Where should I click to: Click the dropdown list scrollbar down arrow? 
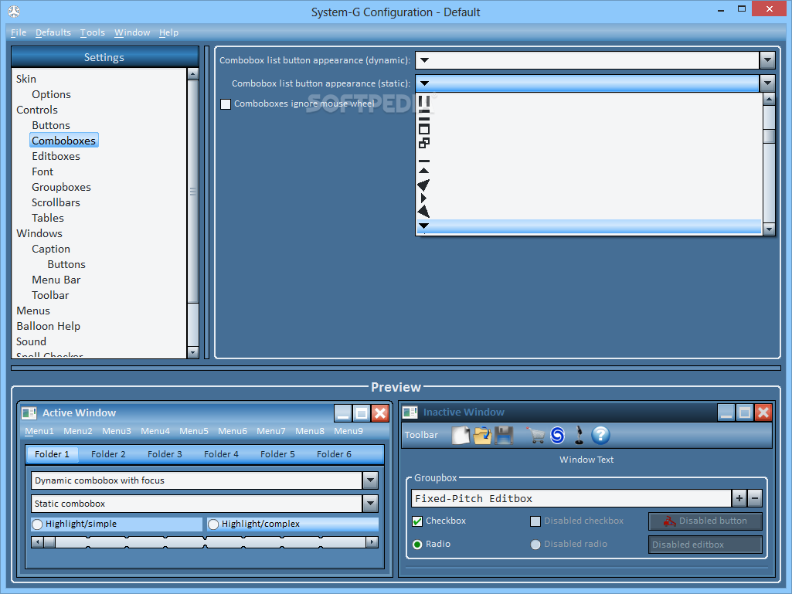pos(769,229)
